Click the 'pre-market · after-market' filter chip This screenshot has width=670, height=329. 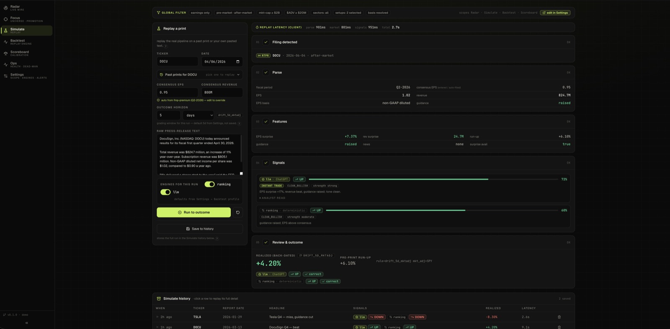(x=234, y=13)
